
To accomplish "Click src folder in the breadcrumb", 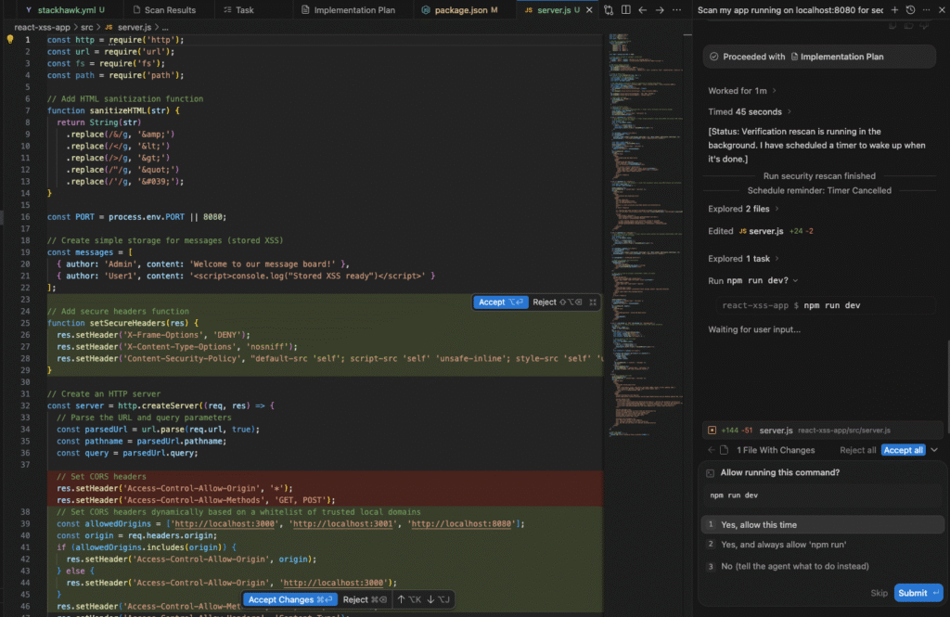I will pos(86,27).
